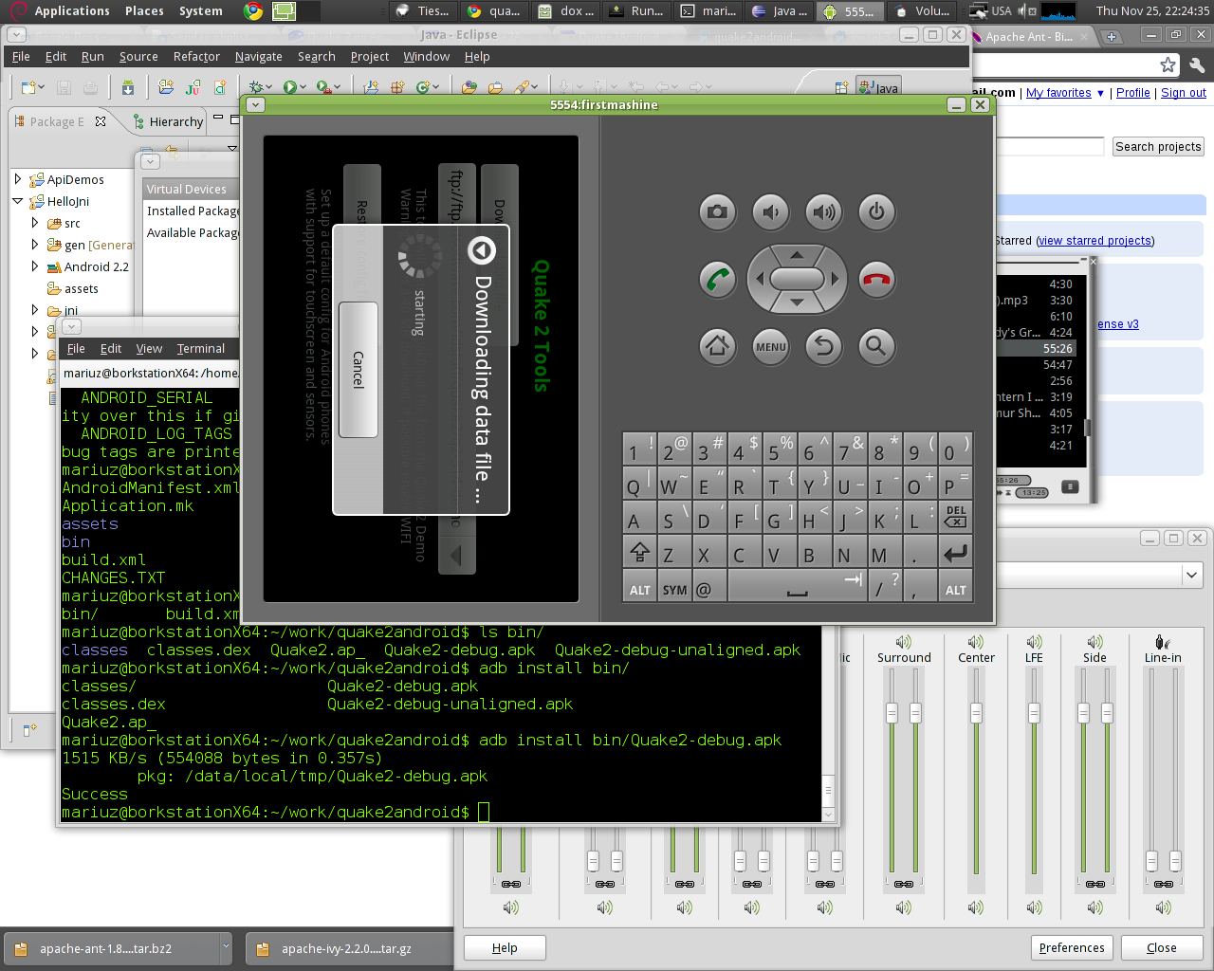Toggle Line-in channel lock link
Viewport: 1214px width, 971px height.
coord(1163,884)
